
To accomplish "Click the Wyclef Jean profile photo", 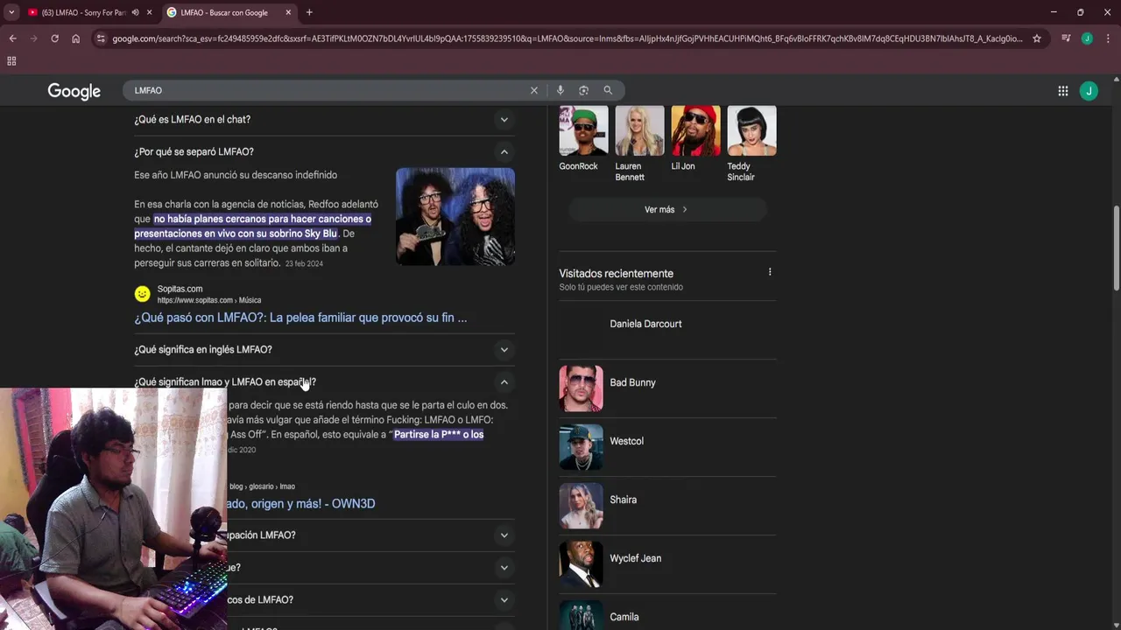I will click(582, 564).
